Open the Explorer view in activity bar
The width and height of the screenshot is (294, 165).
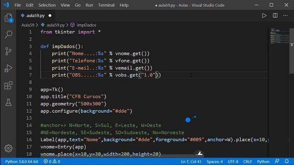8,18
